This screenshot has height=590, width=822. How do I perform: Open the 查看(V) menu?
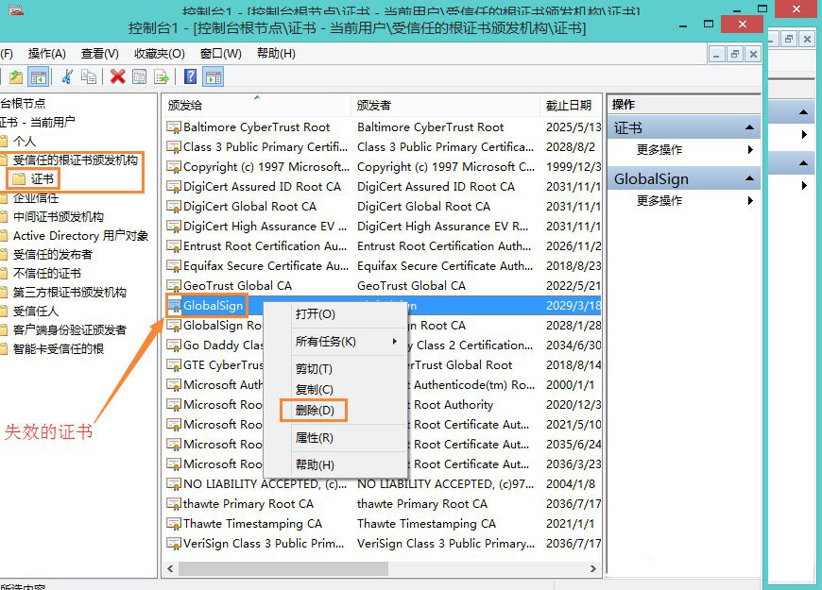click(x=99, y=54)
